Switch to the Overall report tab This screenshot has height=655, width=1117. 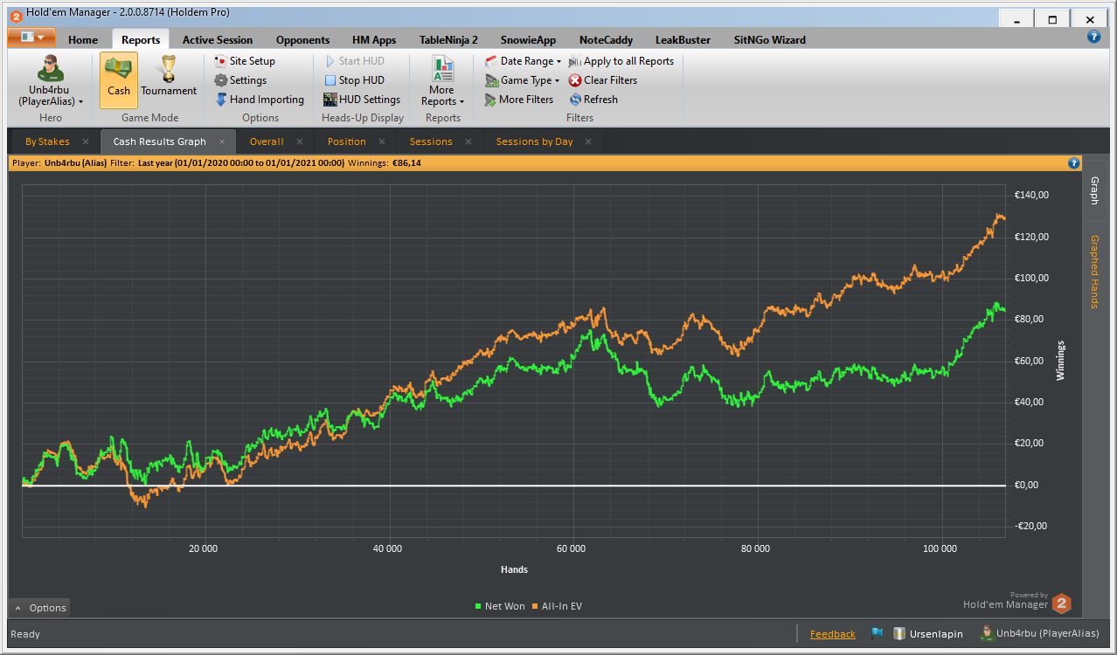pos(267,141)
